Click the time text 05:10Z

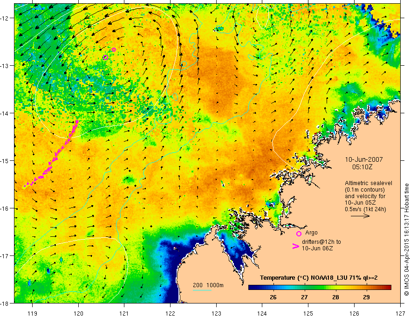[362, 166]
